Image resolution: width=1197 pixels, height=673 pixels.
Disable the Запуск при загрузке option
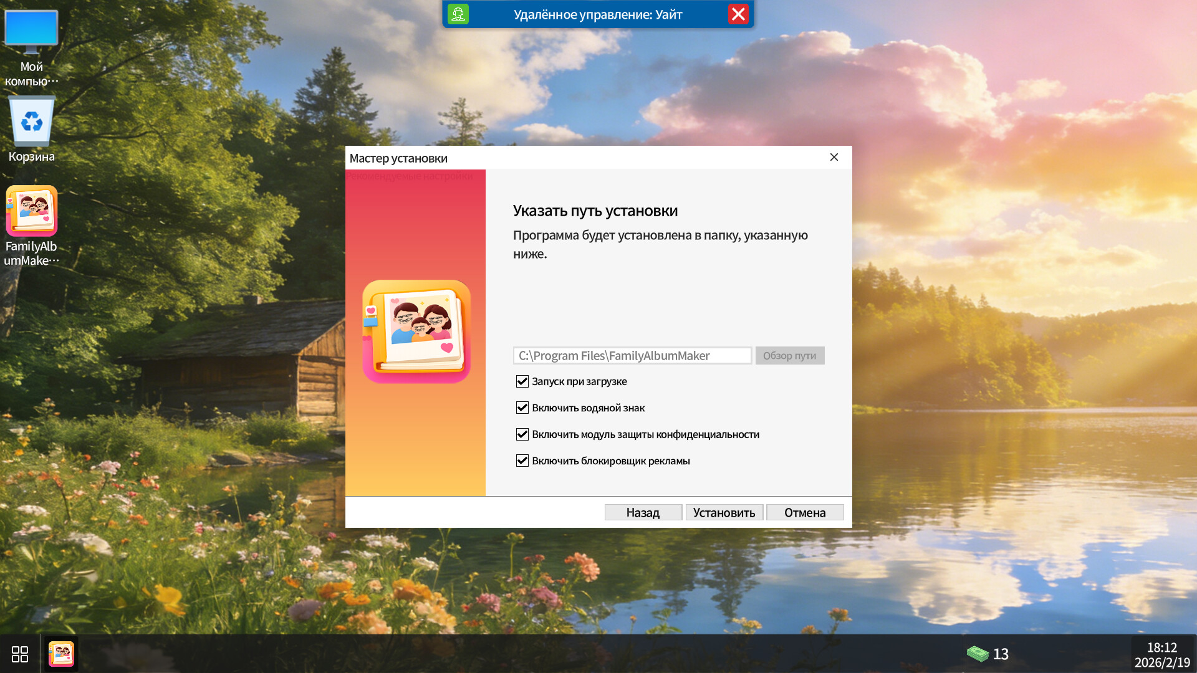pos(522,381)
